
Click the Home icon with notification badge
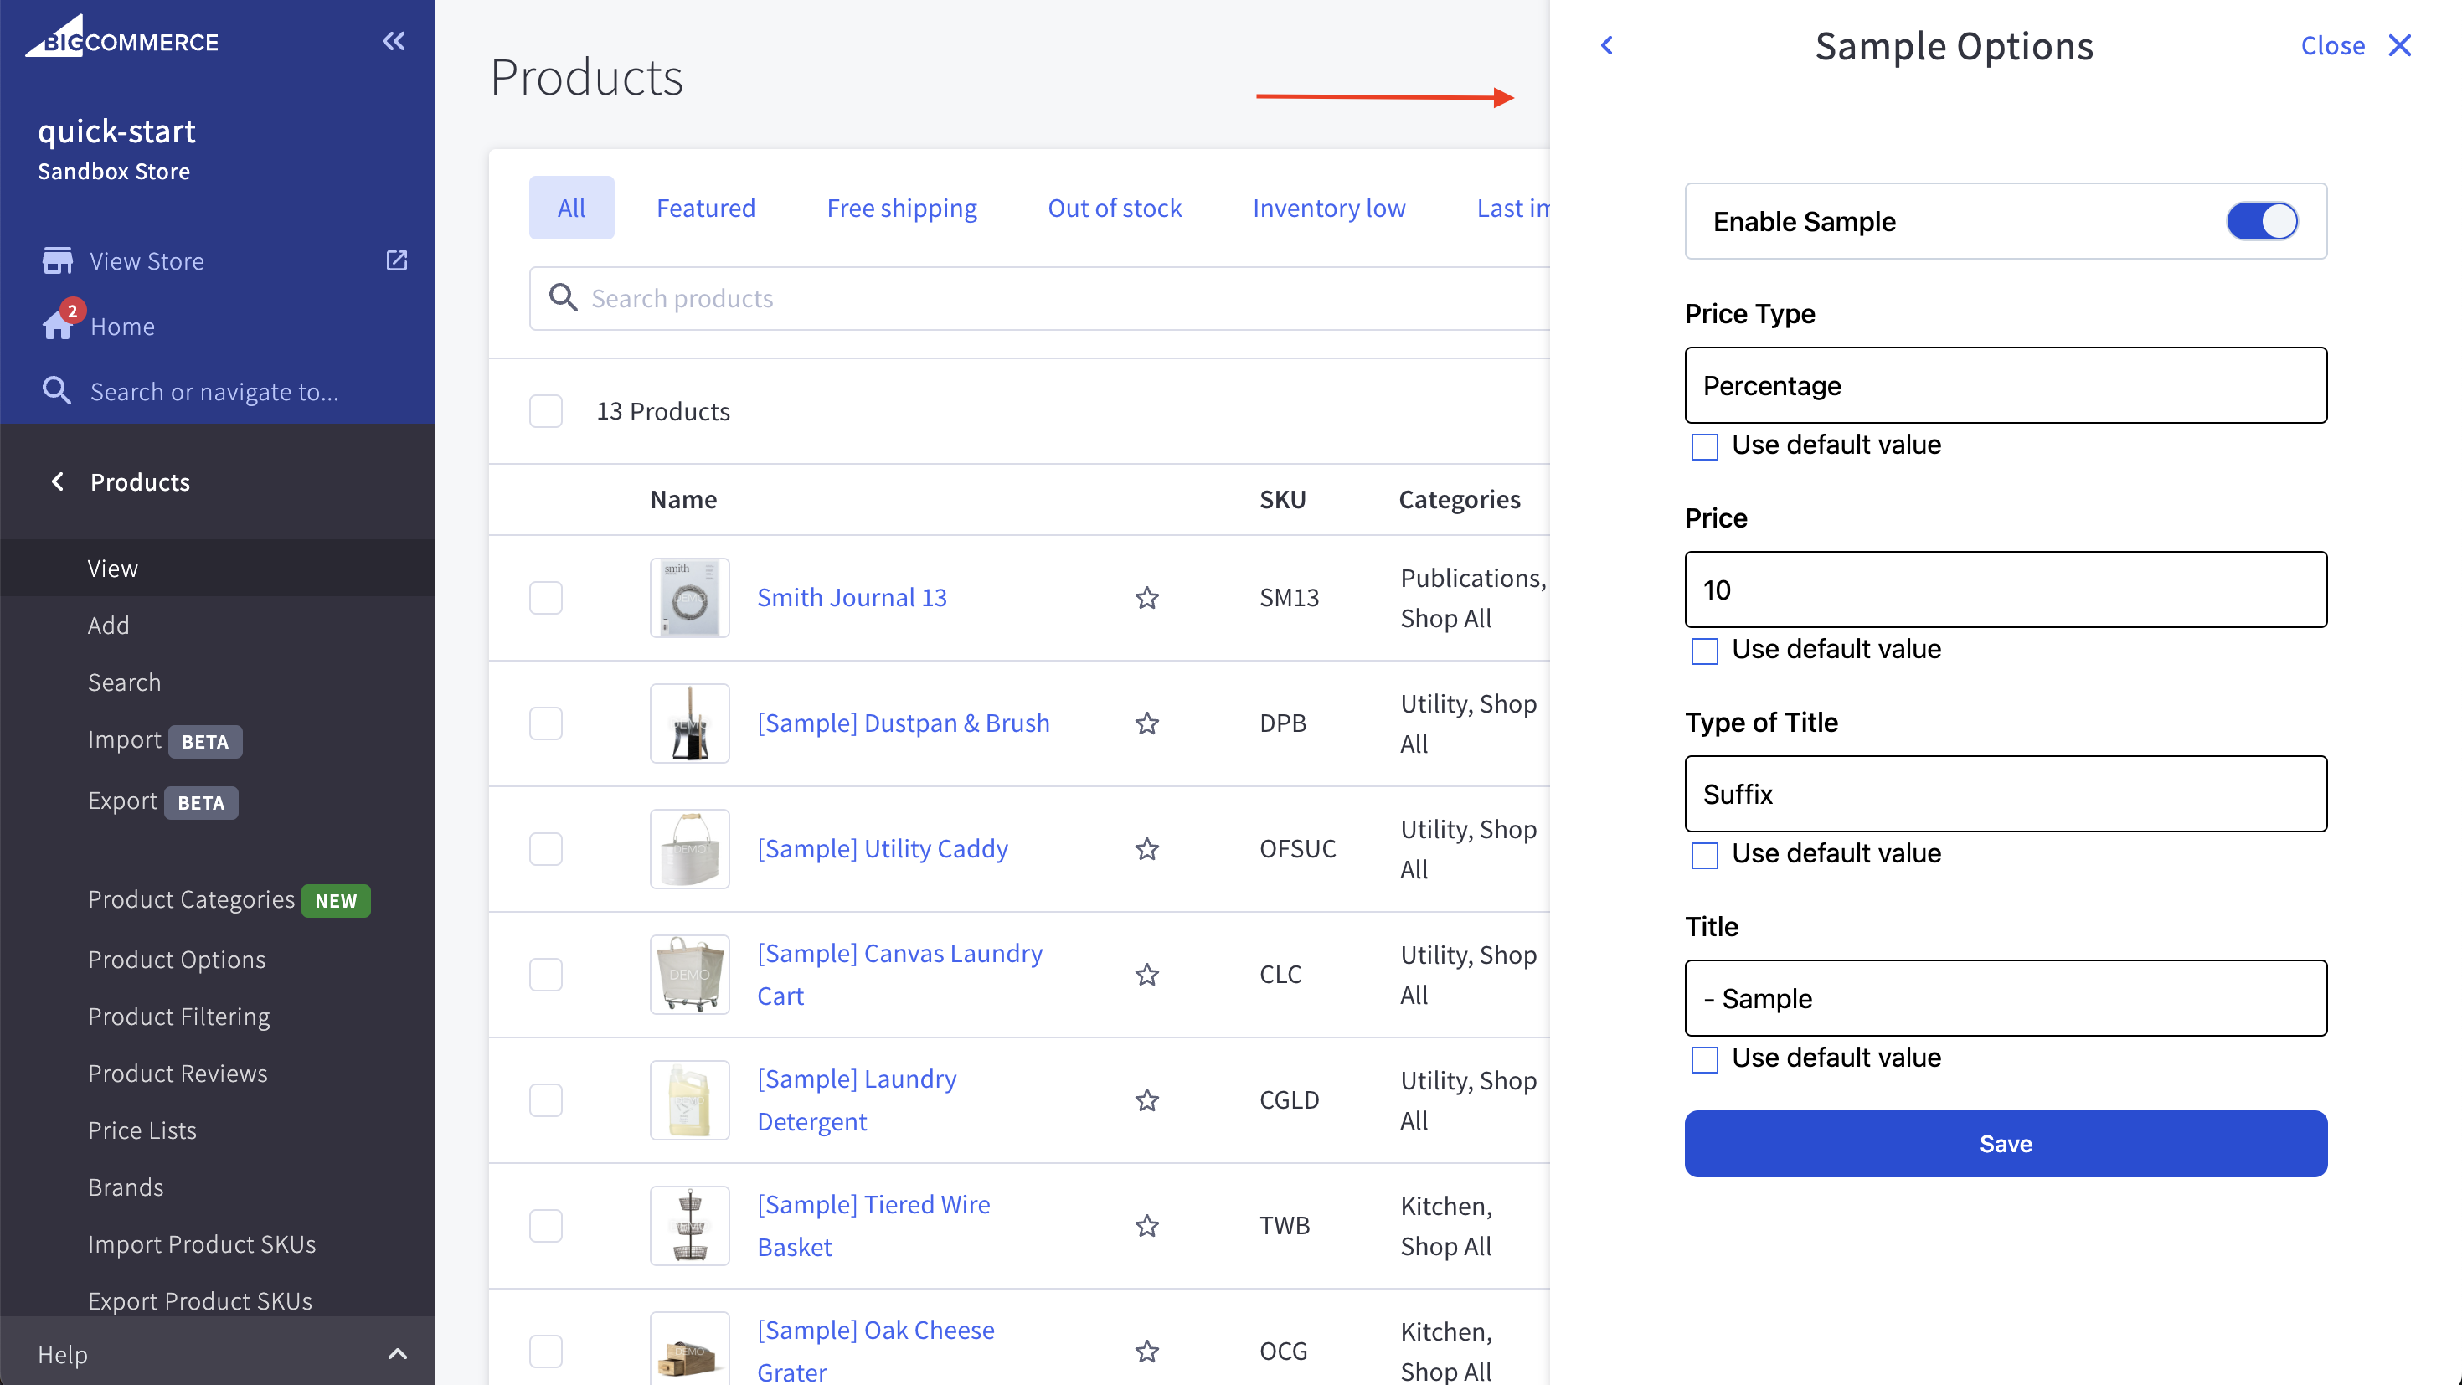59,325
